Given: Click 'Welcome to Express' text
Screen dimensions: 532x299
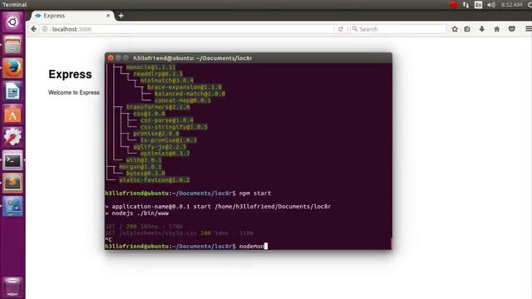Looking at the screenshot, I should (74, 92).
